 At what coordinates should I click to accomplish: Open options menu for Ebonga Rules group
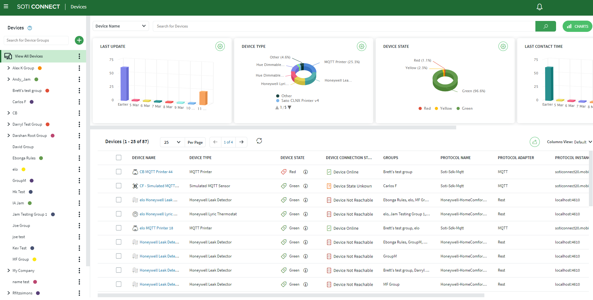tap(79, 158)
